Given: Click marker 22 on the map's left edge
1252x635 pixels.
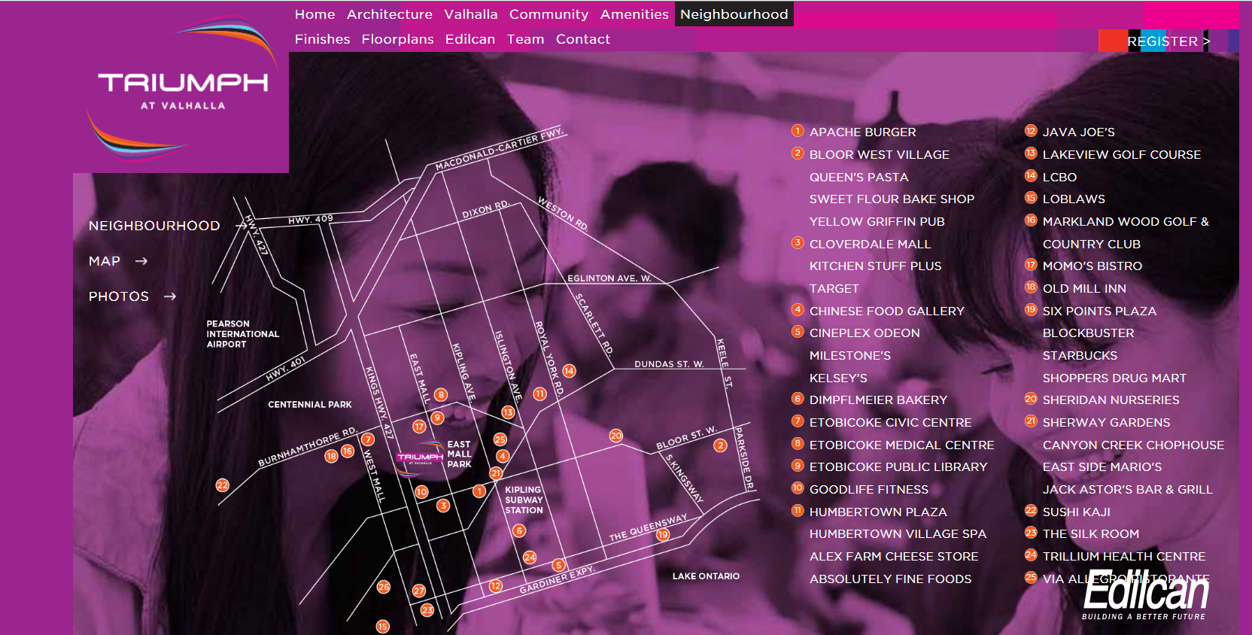Looking at the screenshot, I should 222,485.
